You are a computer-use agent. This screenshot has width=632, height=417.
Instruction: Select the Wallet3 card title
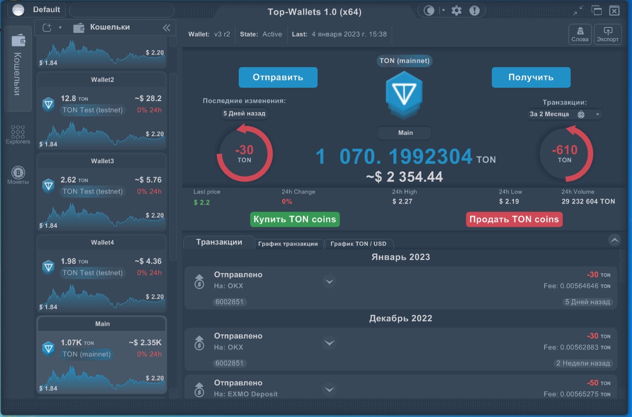tap(102, 161)
